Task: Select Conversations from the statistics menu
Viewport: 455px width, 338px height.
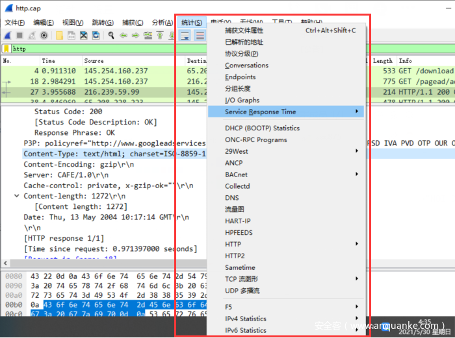Action: (246, 66)
